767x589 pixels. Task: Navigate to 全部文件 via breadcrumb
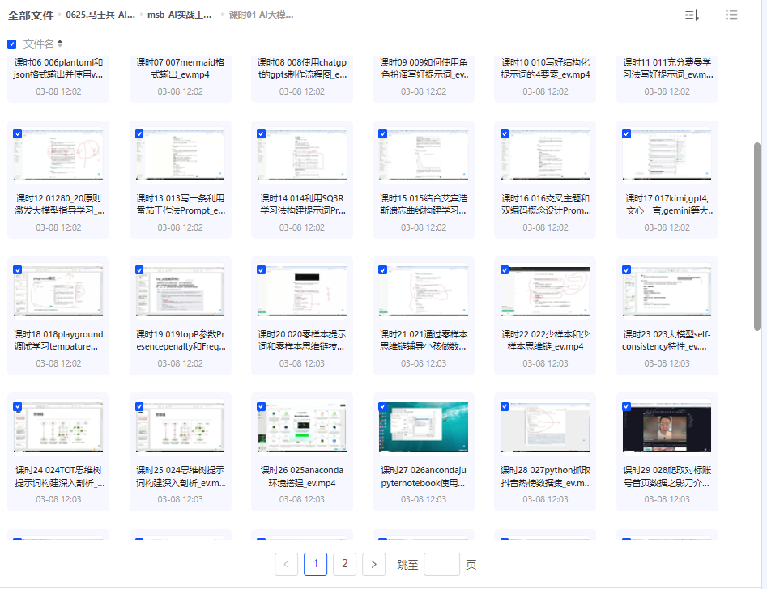coord(31,15)
